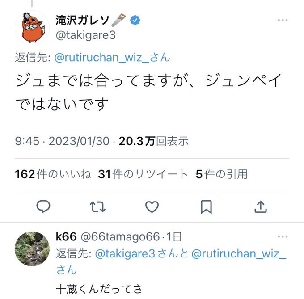304x299 pixels.
Task: Open k66 reply's three-dot menu
Action: [282, 236]
